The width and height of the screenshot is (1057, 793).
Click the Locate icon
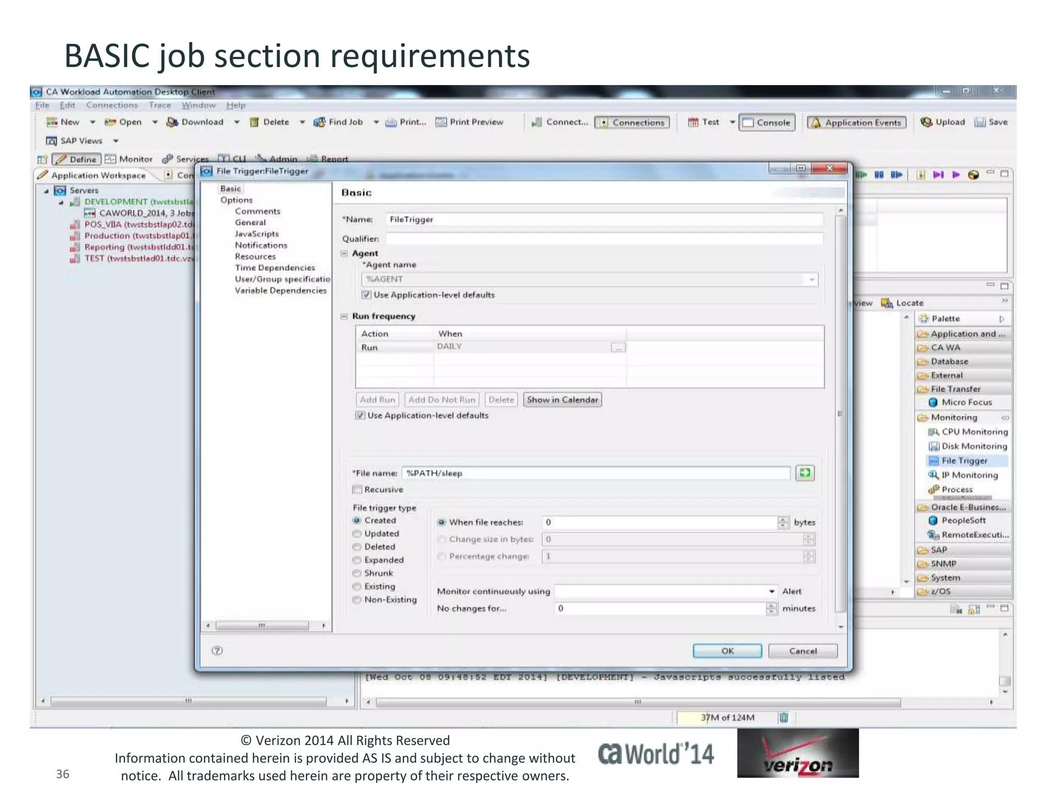pyautogui.click(x=887, y=303)
